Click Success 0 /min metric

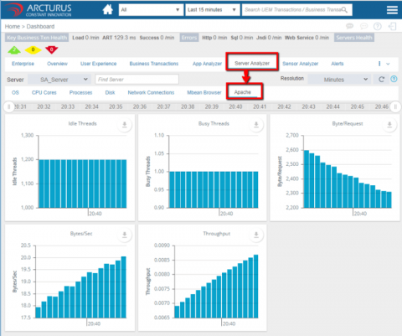pos(157,38)
